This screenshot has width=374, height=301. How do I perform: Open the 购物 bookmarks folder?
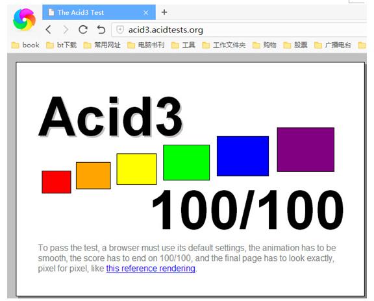pyautogui.click(x=264, y=45)
